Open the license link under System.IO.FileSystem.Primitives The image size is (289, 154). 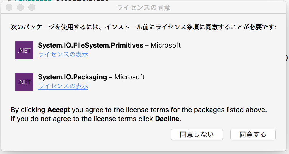pyautogui.click(x=63, y=55)
